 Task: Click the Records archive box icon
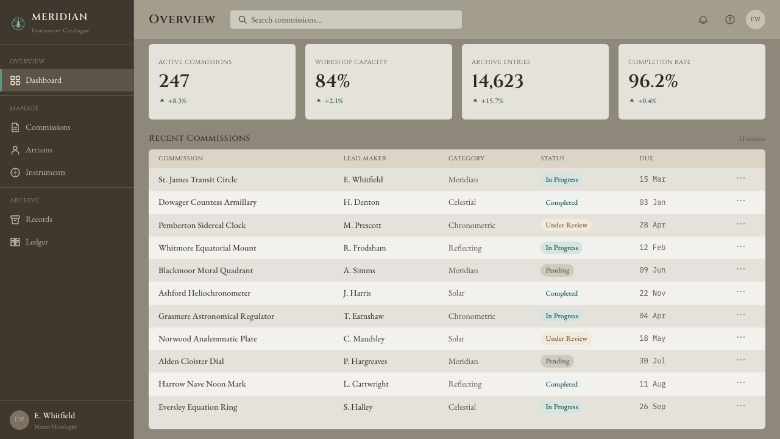[15, 220]
